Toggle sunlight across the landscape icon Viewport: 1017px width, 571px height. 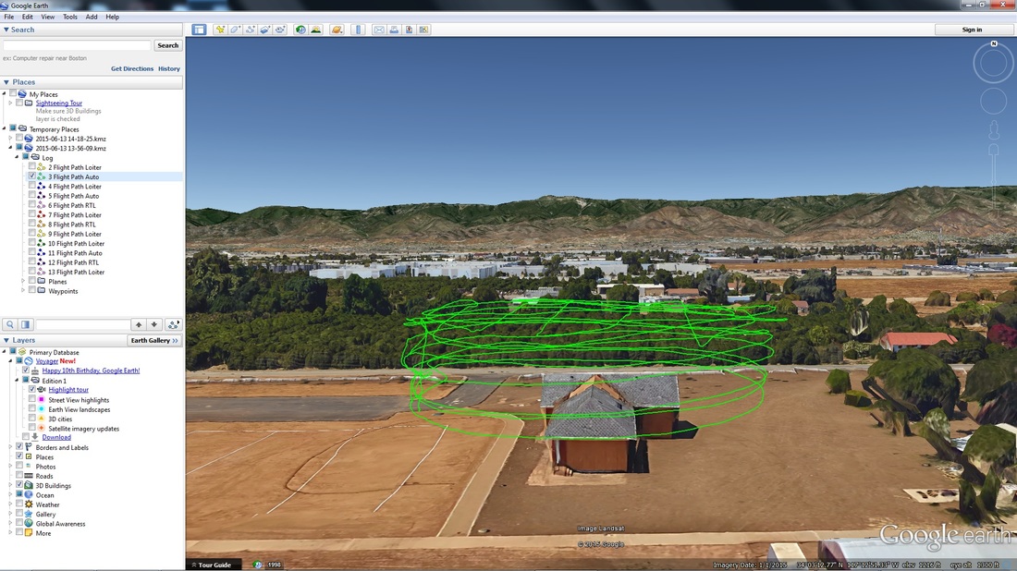316,30
